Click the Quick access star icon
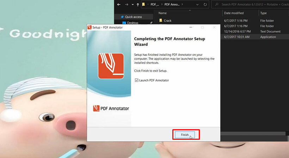Viewport: 289px width, 158px height. [x=122, y=17]
